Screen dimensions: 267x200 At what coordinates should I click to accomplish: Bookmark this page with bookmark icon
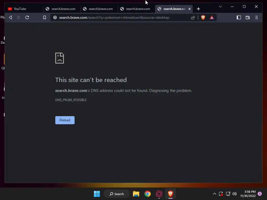(x=44, y=17)
